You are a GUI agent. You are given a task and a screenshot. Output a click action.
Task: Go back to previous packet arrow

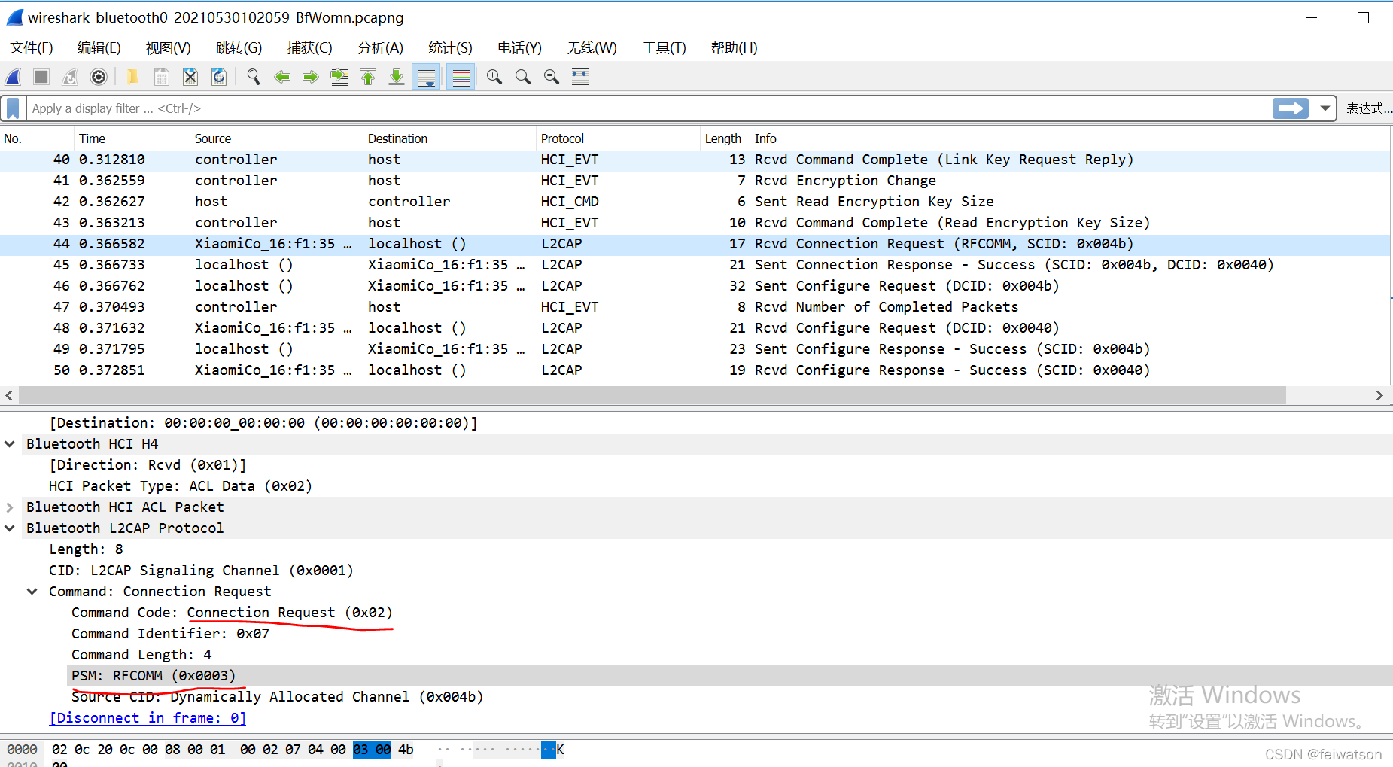tap(282, 77)
